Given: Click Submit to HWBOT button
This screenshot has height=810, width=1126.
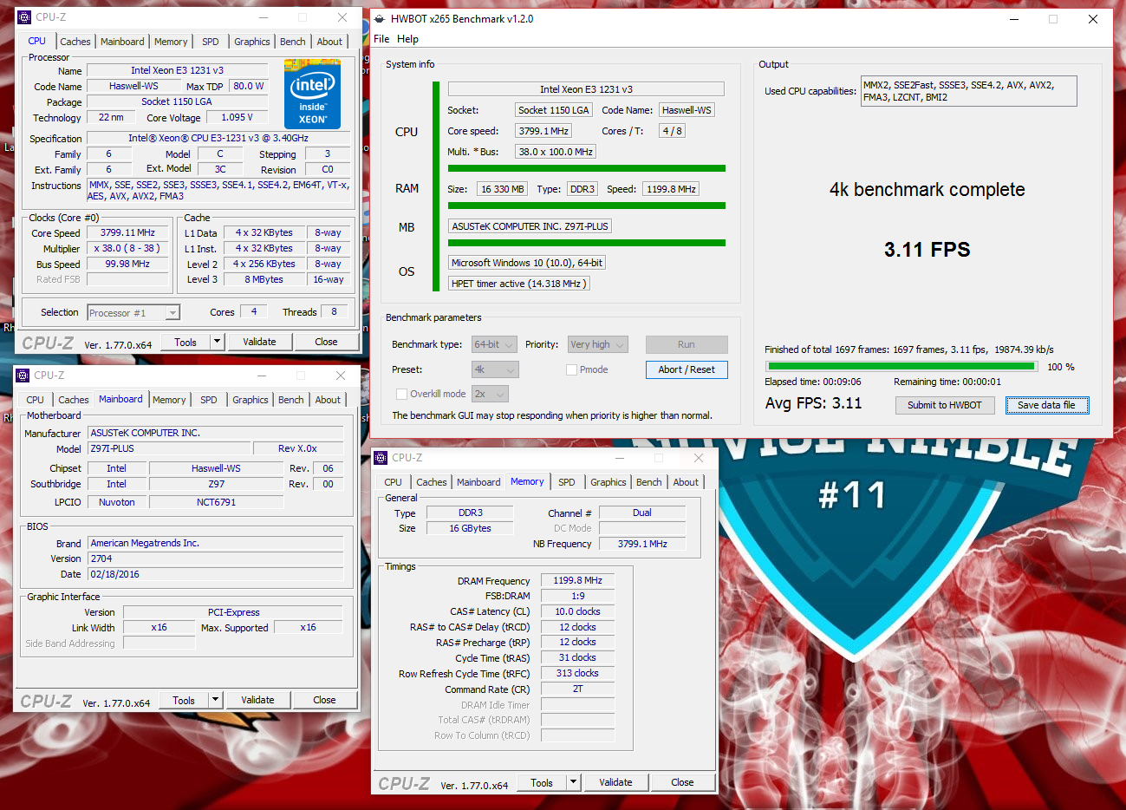Looking at the screenshot, I should (945, 405).
